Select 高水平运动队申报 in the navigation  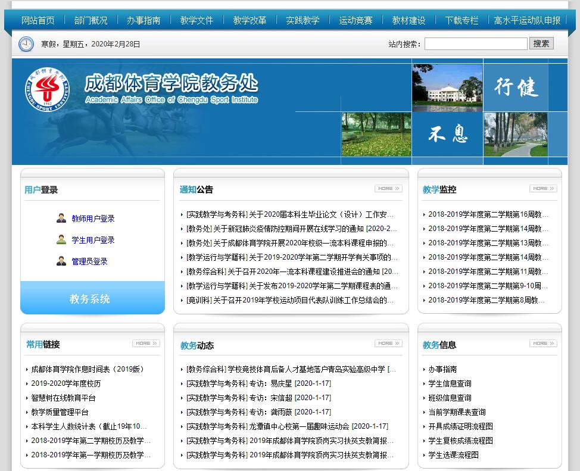(527, 20)
